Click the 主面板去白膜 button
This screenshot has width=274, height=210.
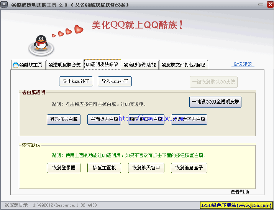point(104,119)
